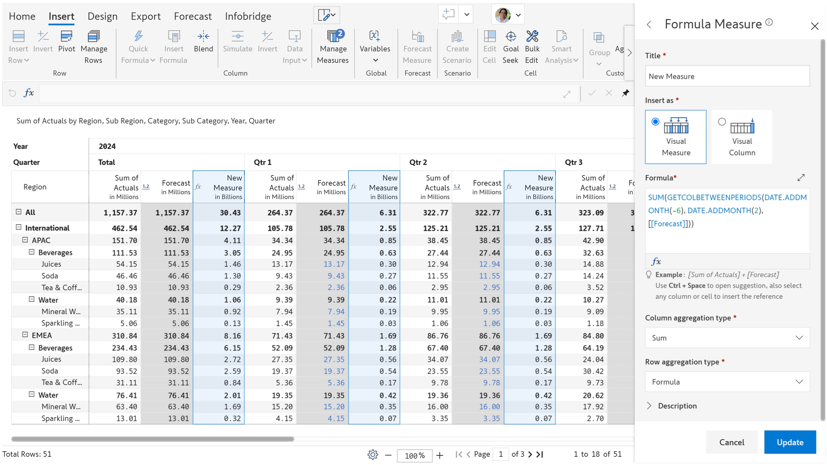827x465 pixels.
Task: Collapse the EMEA row group
Action: pyautogui.click(x=25, y=335)
